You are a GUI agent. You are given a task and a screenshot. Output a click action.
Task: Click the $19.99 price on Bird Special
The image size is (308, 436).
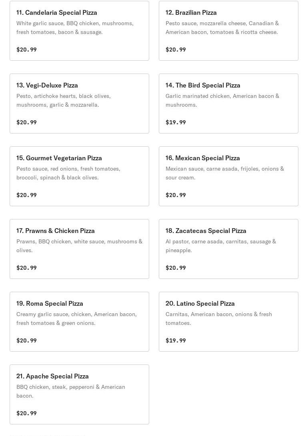tap(176, 122)
